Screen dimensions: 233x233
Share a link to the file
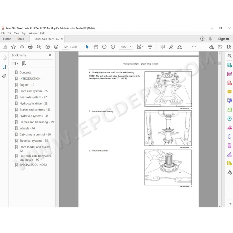tap(211, 47)
